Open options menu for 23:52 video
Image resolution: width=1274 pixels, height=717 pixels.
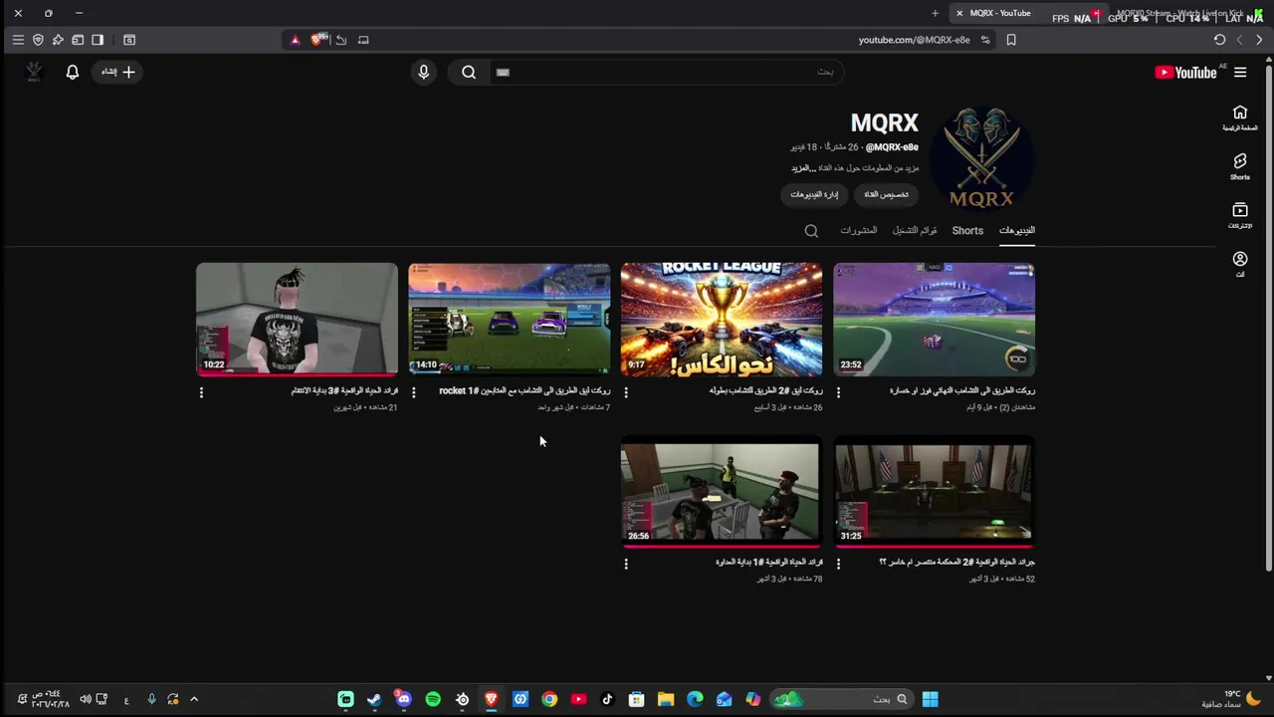click(x=838, y=392)
